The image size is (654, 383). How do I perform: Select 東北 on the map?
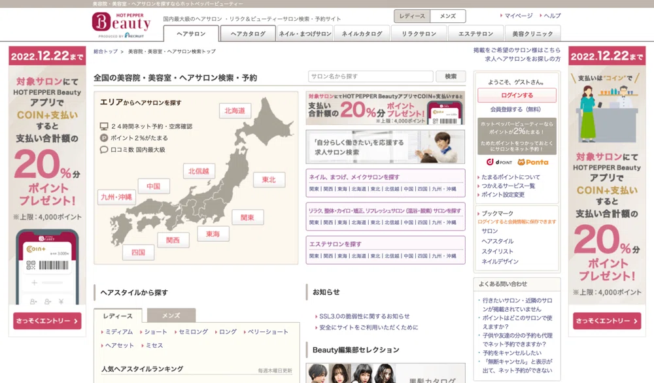tap(269, 180)
